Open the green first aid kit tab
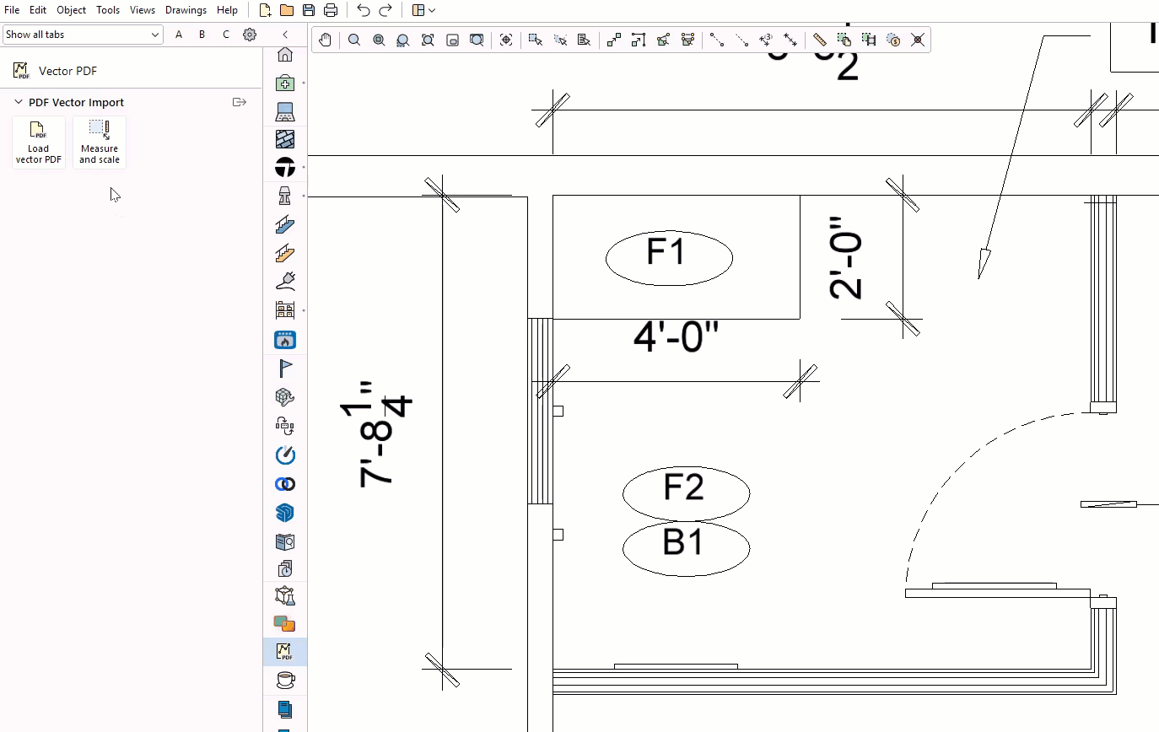The height and width of the screenshot is (732, 1159). point(285,83)
